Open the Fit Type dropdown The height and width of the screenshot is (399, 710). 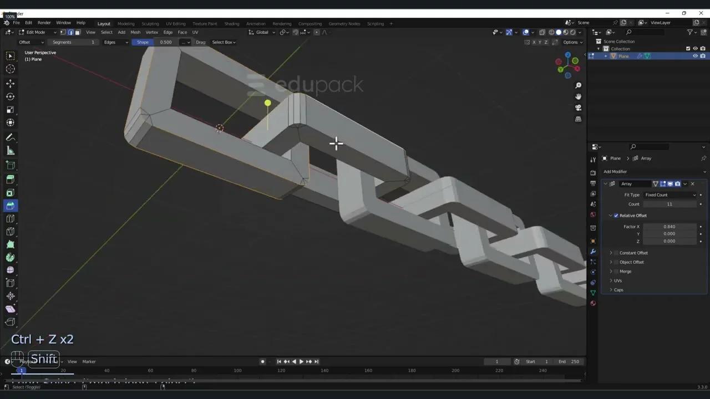pos(671,195)
